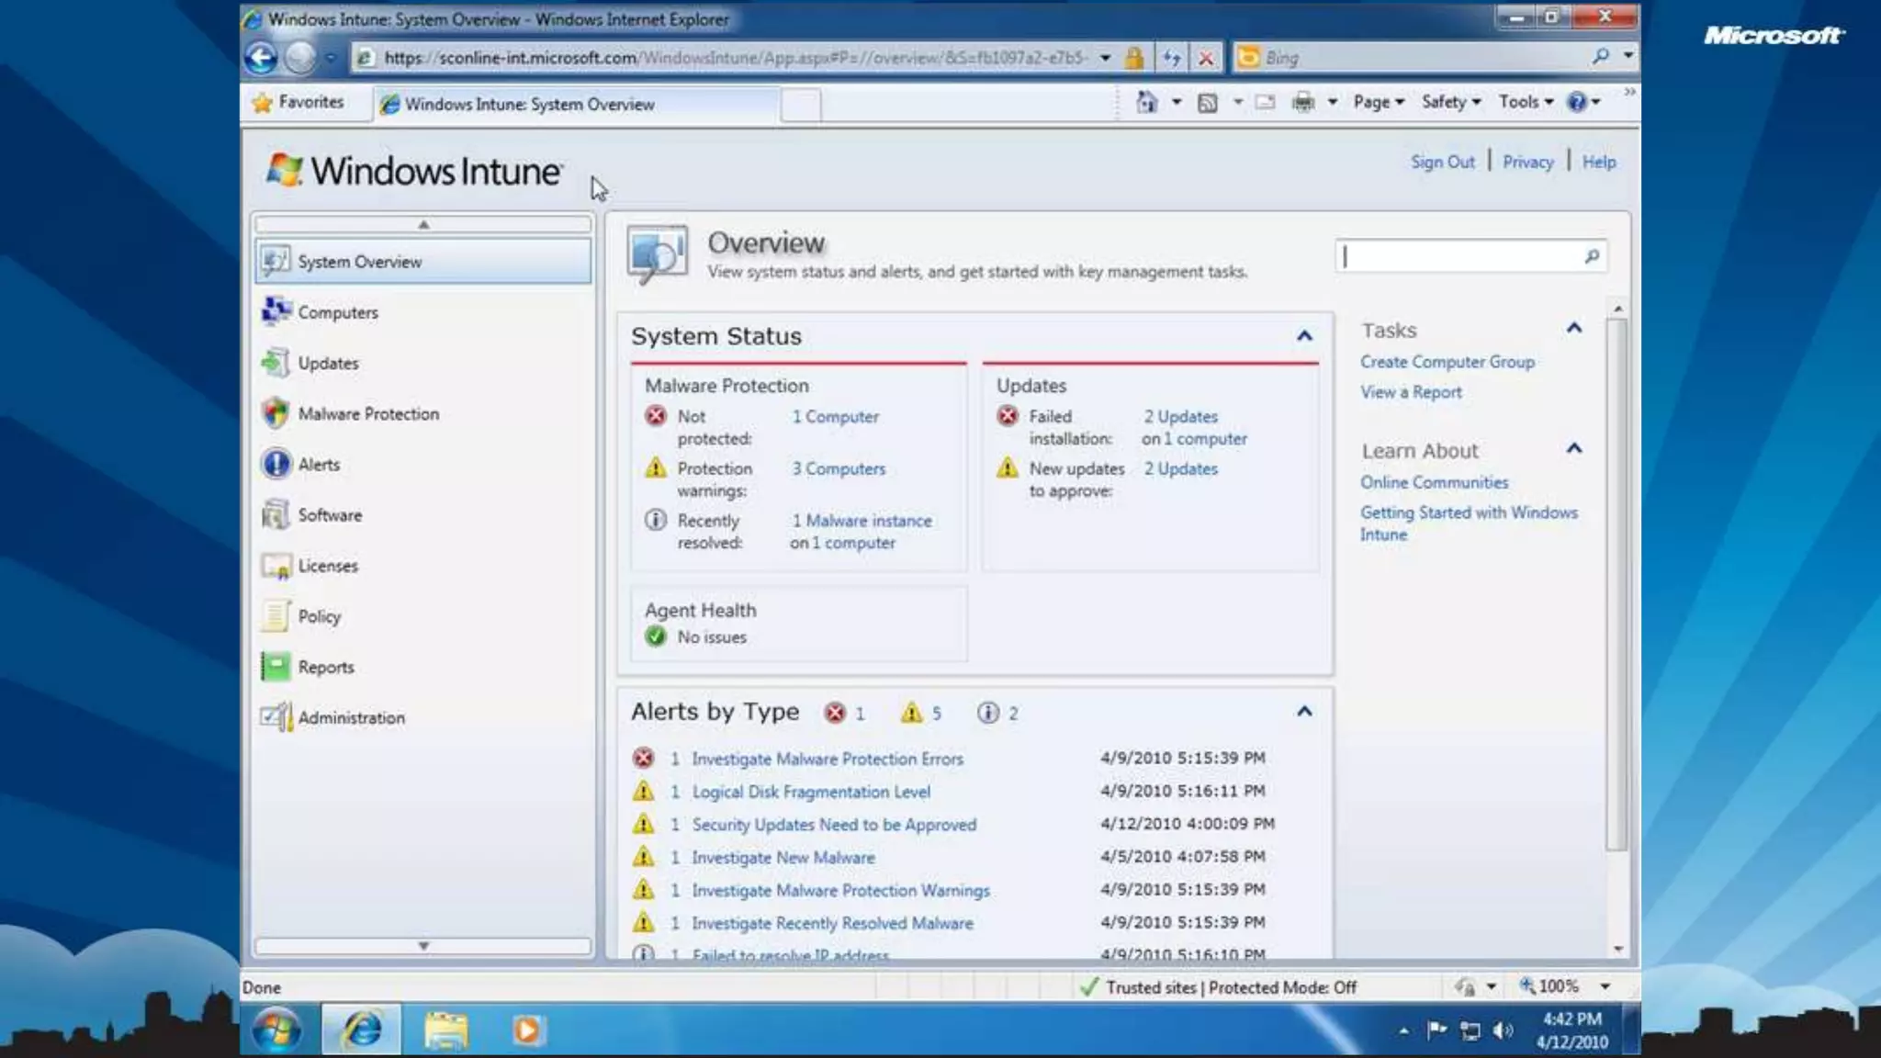Open the Online Communities link
Viewport: 1881px width, 1058px height.
point(1434,482)
